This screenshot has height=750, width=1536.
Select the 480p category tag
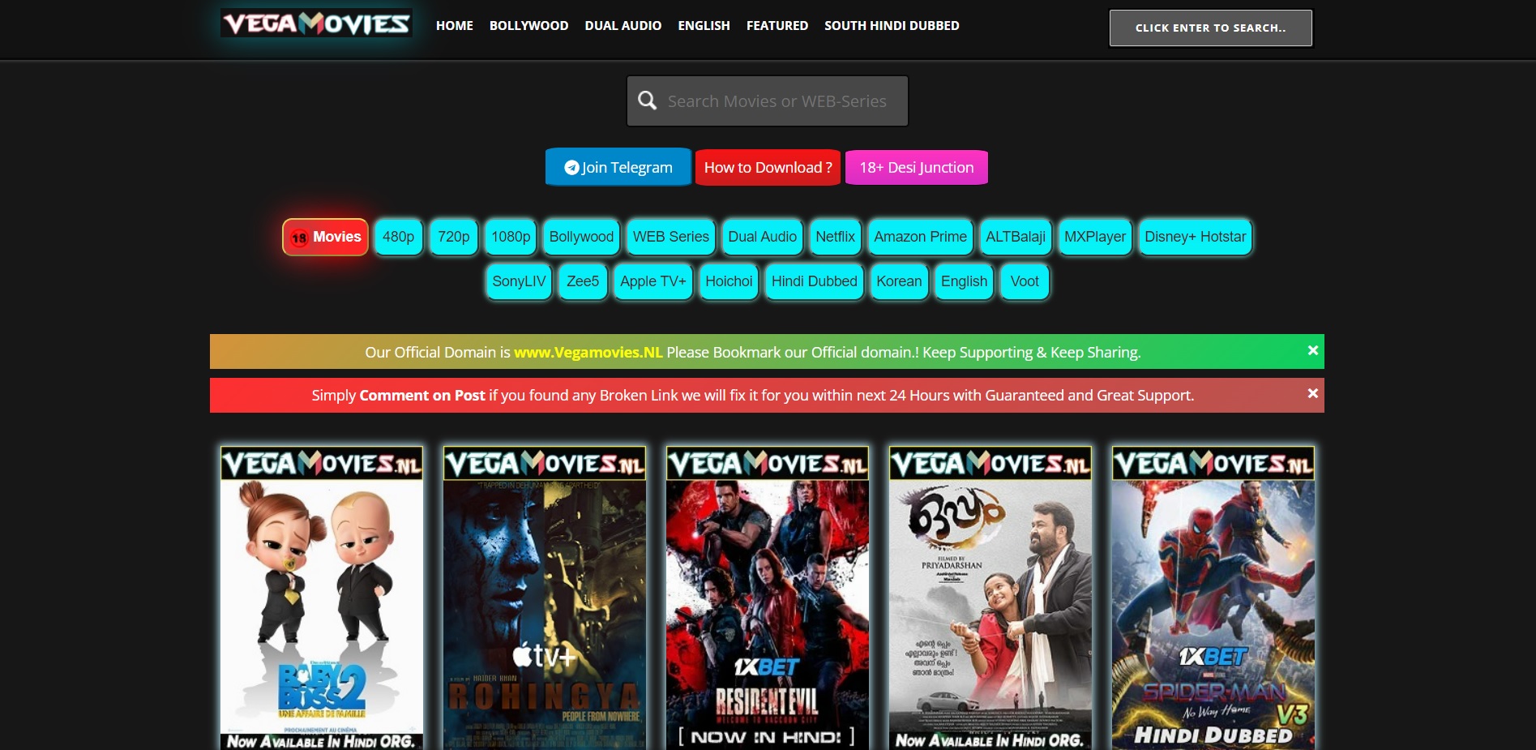click(x=398, y=237)
